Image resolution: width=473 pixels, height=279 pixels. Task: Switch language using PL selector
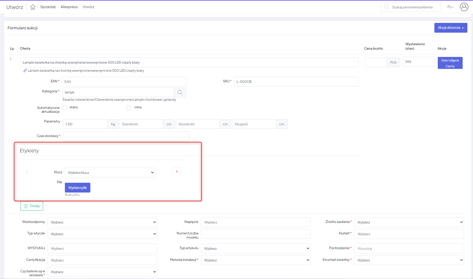pos(450,7)
